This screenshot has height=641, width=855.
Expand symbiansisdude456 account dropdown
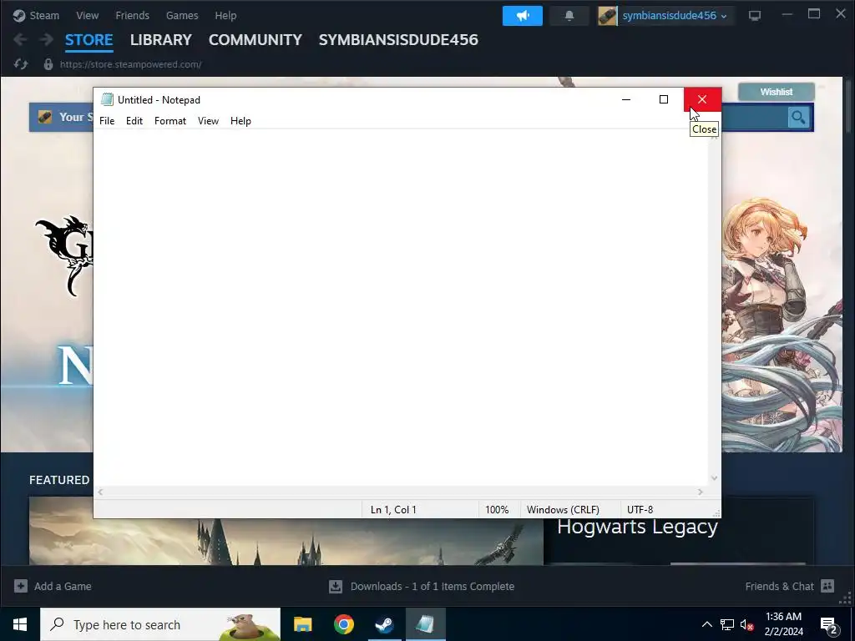724,17
